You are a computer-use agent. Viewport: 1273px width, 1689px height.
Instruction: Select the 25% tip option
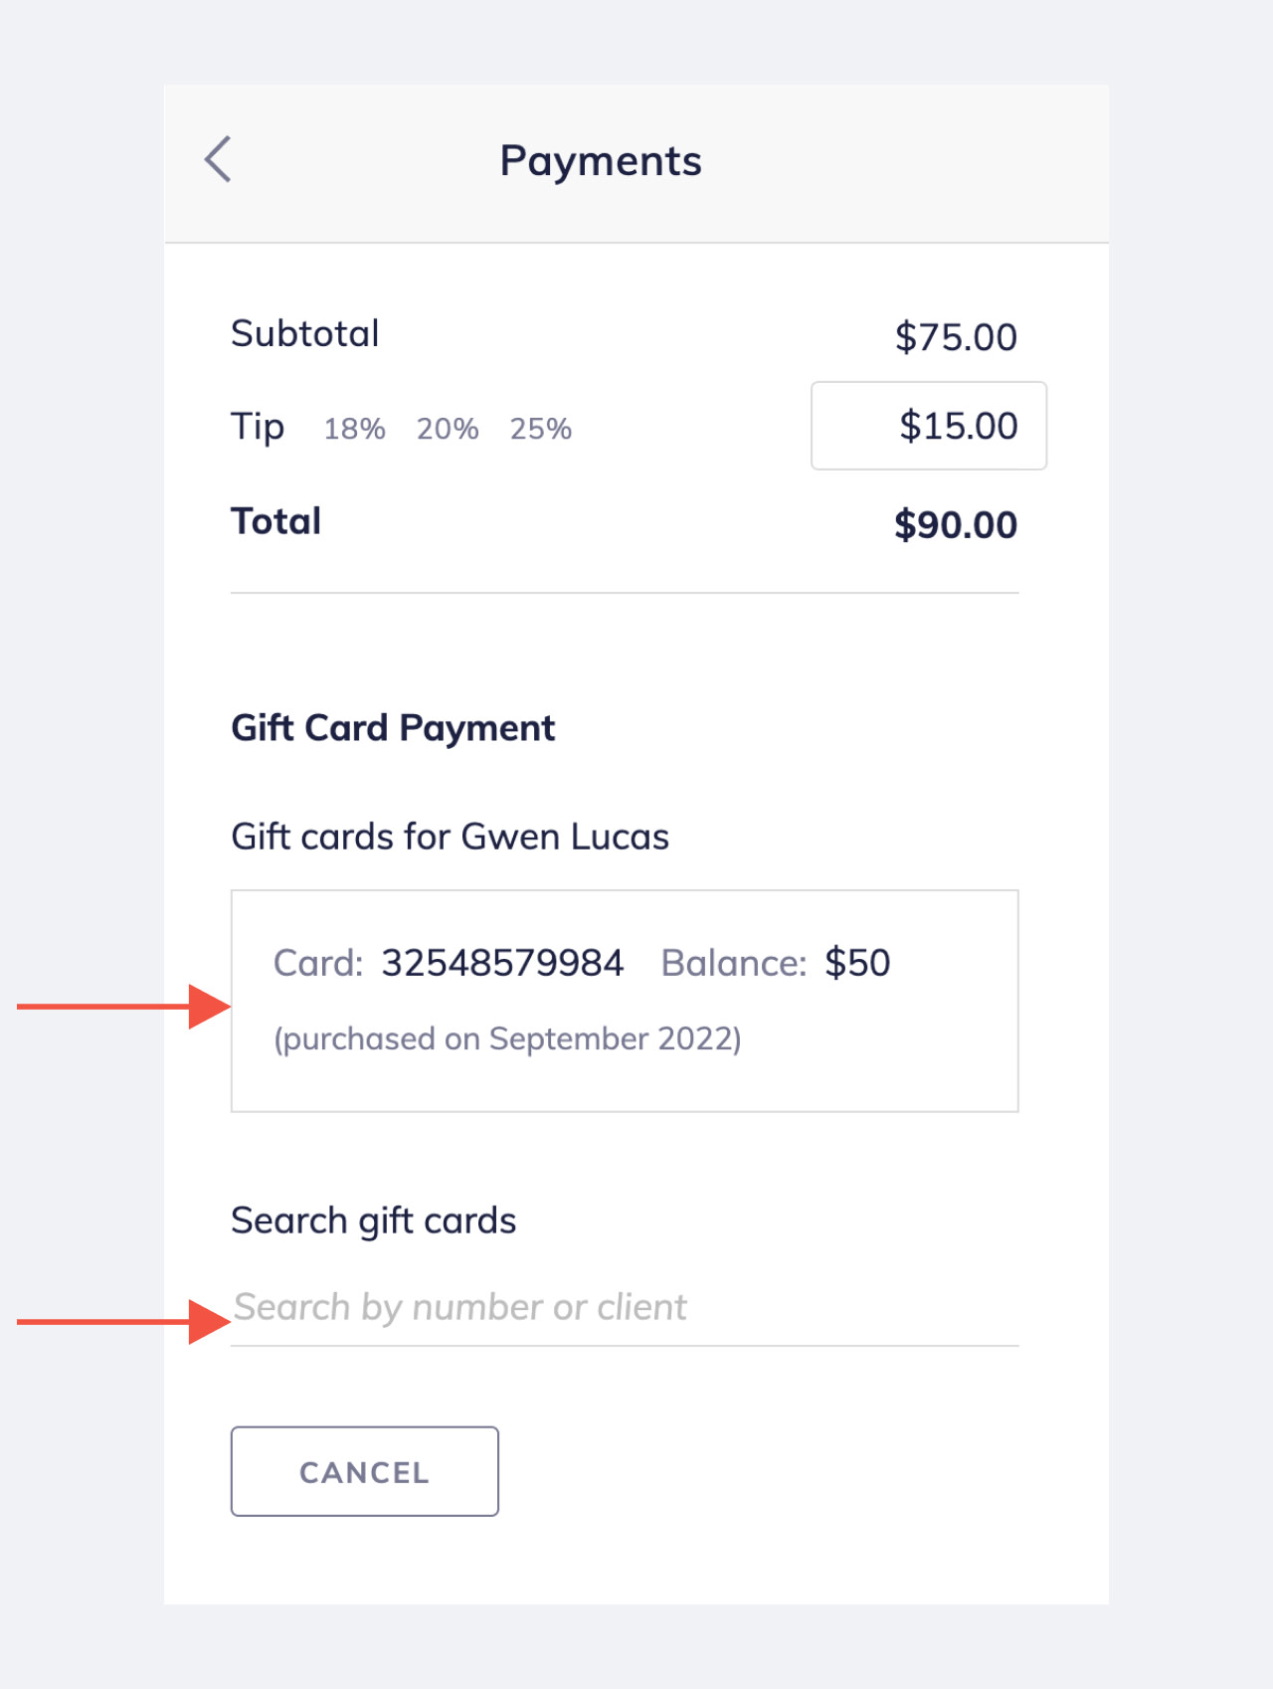pos(540,428)
